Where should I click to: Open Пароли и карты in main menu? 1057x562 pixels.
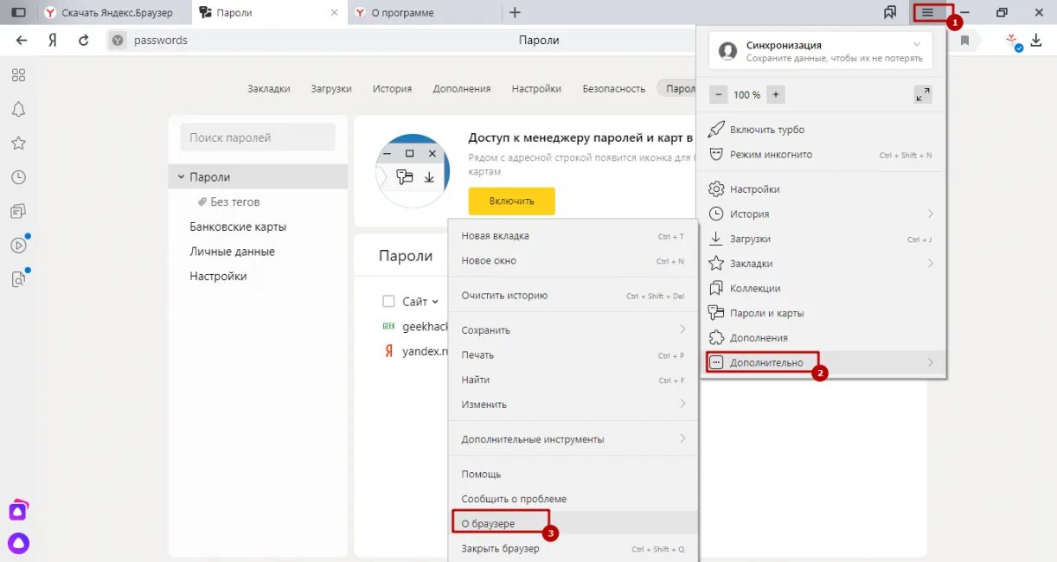click(x=822, y=313)
